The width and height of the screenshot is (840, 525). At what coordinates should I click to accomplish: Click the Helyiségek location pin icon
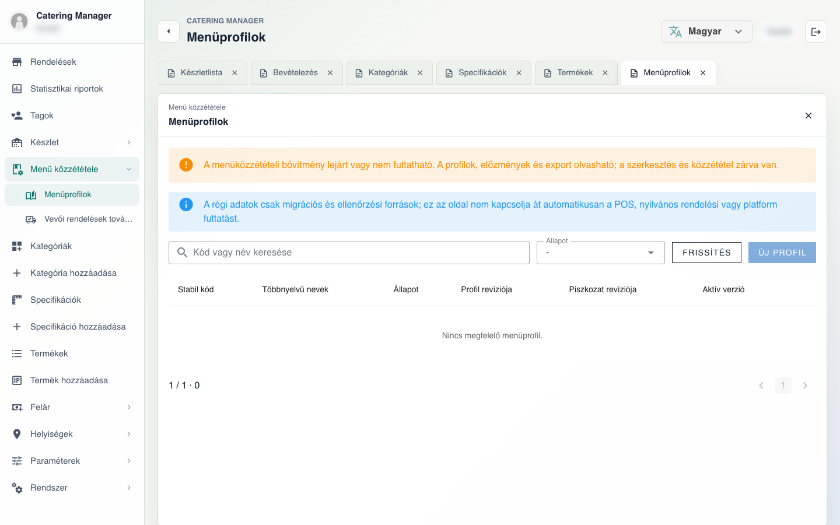click(17, 434)
